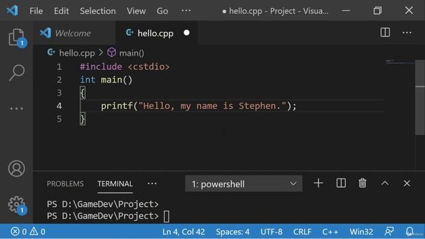Change indentation via Spaces: 4
The height and width of the screenshot is (239, 425).
pos(232,232)
